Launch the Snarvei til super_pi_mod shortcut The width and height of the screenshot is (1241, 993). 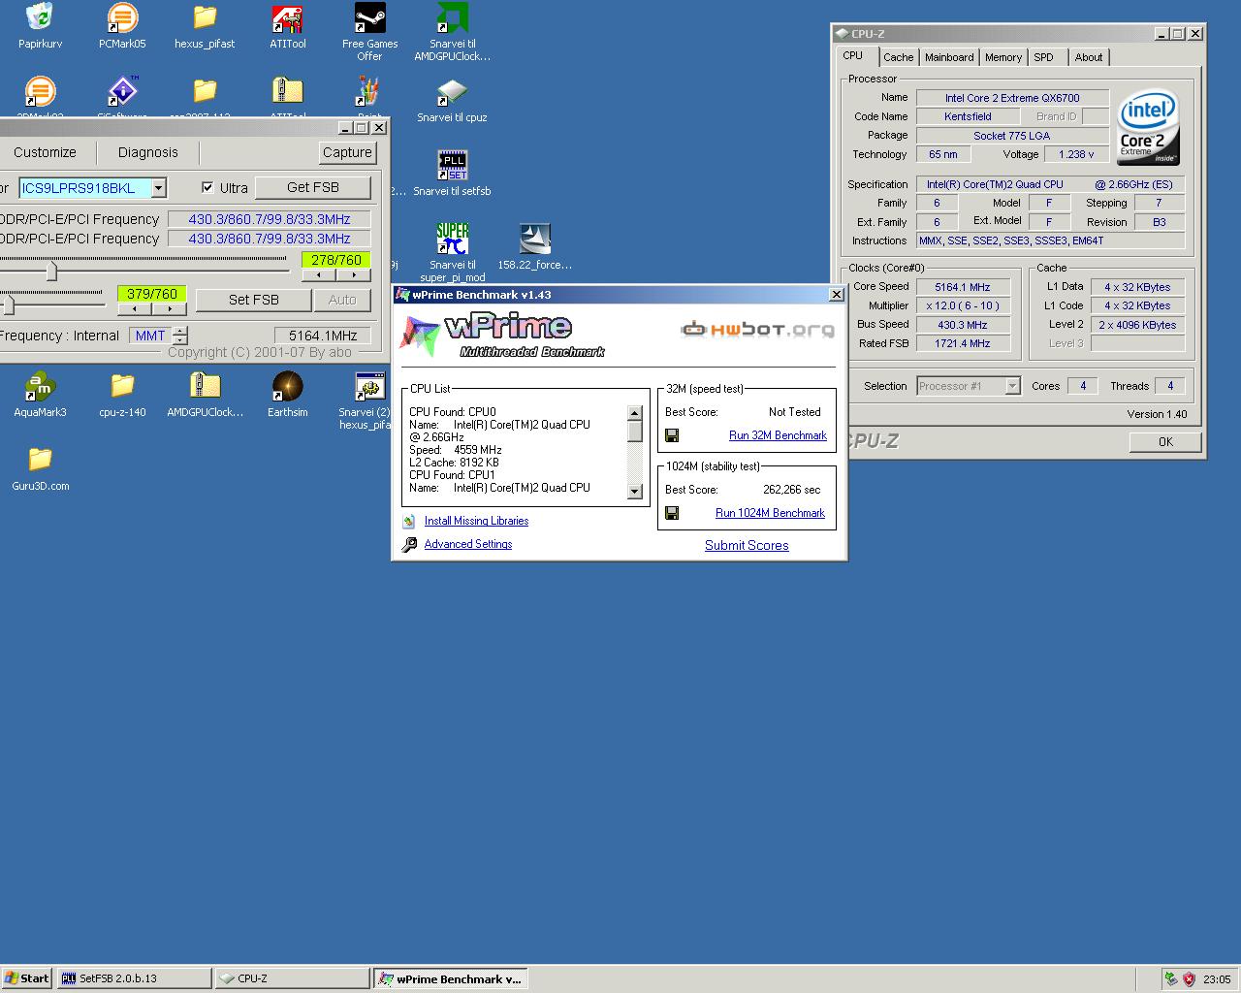pos(452,240)
